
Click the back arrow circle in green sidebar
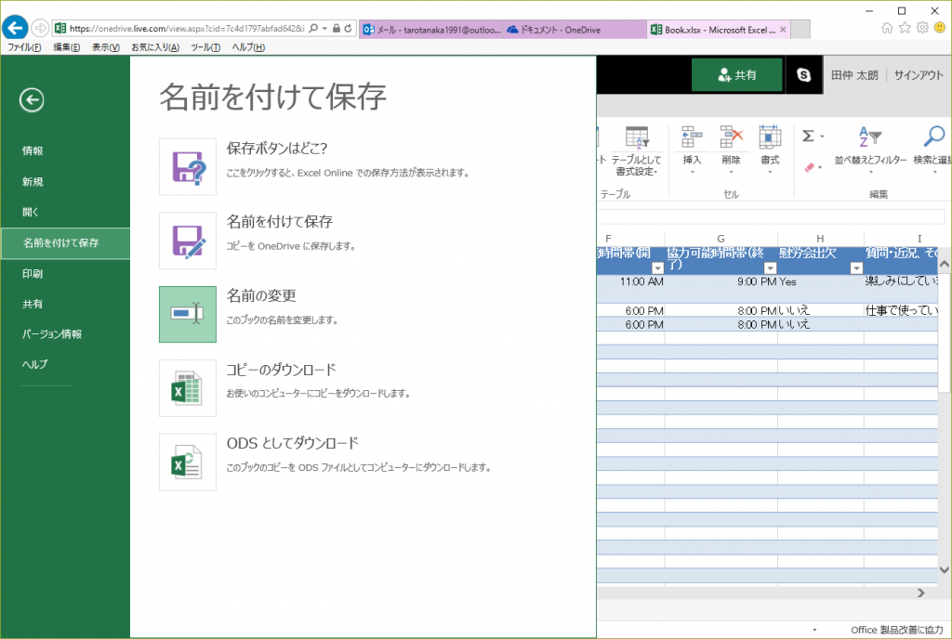(32, 100)
